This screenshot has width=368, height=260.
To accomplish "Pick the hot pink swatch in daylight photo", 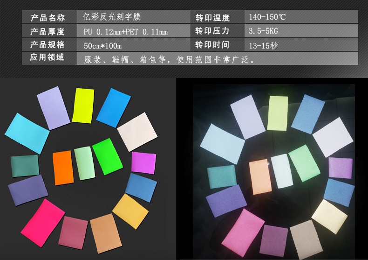I will coord(43,223).
